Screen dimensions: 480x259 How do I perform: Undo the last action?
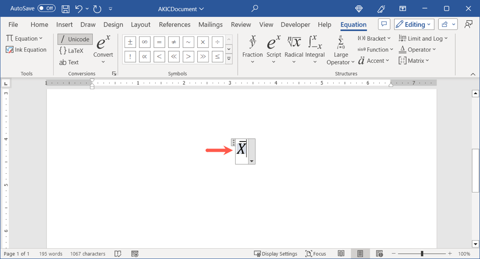(79, 9)
